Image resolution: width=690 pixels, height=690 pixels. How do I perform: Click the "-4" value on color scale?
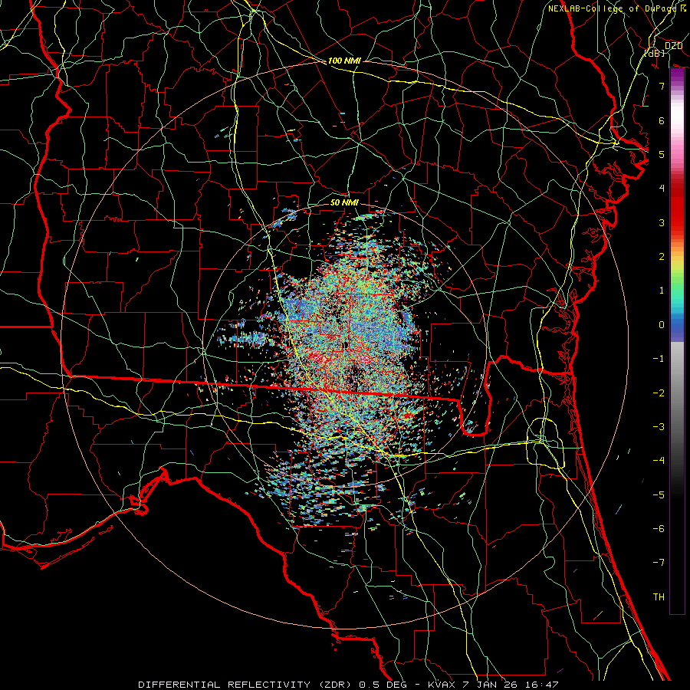pyautogui.click(x=659, y=460)
